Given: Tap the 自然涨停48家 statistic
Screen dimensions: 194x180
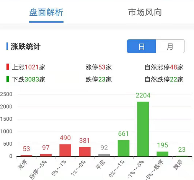Looking at the screenshot, I should tap(164, 67).
